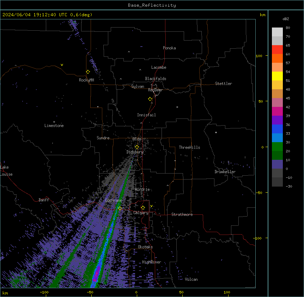Click the 80 value in dBZ legend
This screenshot has width=304, height=297.
tap(288, 28)
